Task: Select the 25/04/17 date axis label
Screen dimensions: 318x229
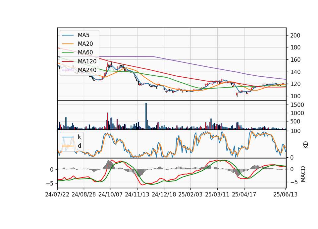Action: [x=244, y=194]
